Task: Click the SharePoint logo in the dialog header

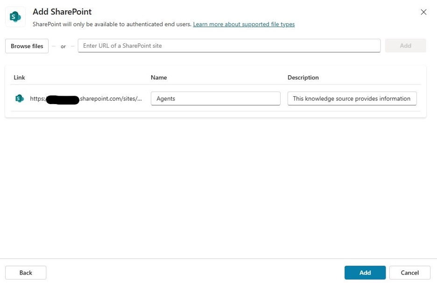Action: tap(15, 17)
